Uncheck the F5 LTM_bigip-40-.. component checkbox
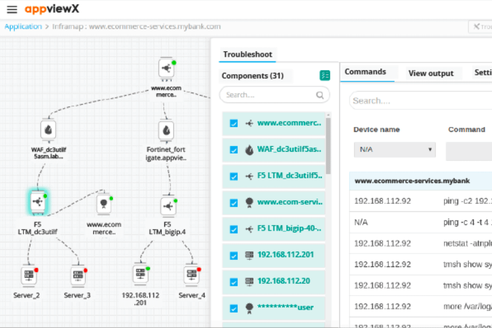 coord(234,229)
